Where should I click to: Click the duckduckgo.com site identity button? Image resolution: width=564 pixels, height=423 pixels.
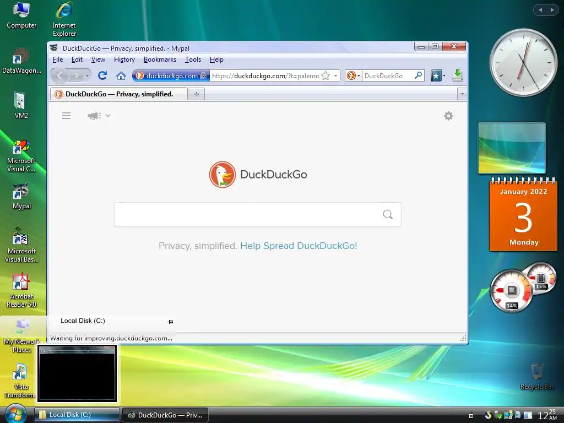pyautogui.click(x=171, y=75)
